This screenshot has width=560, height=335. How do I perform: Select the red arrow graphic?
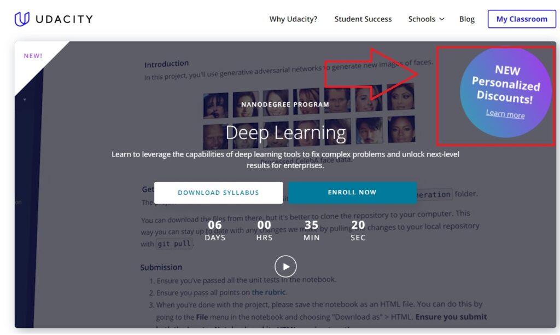[x=372, y=74]
